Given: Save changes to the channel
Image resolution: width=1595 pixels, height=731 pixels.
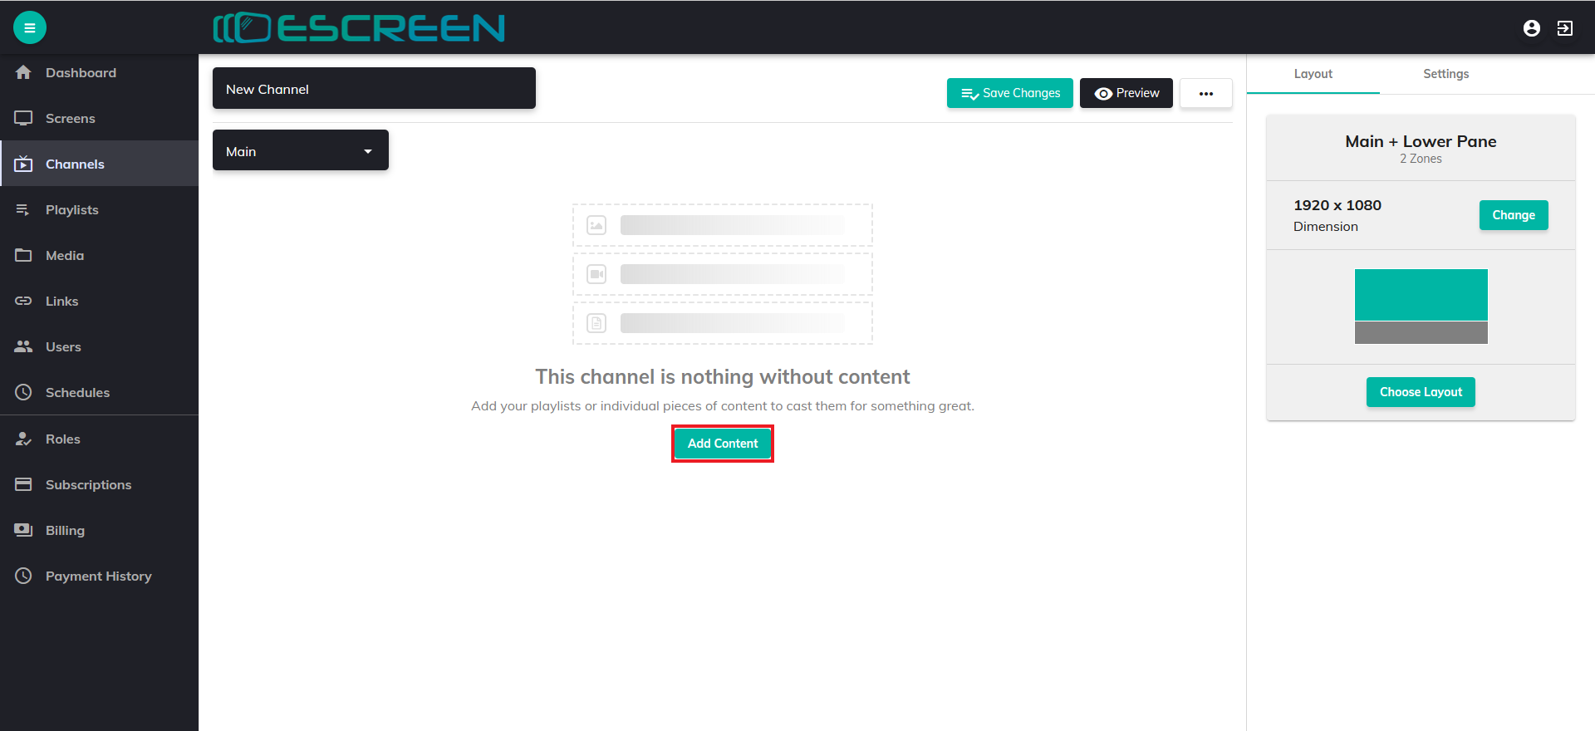Looking at the screenshot, I should pos(1010,93).
